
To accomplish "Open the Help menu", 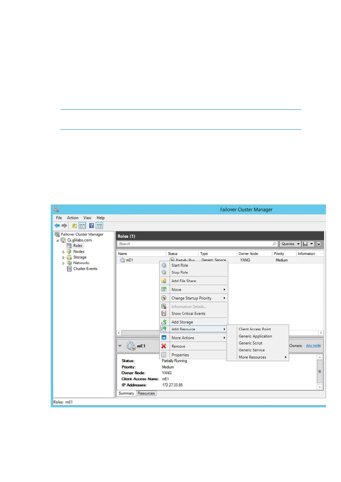I will pos(101,218).
